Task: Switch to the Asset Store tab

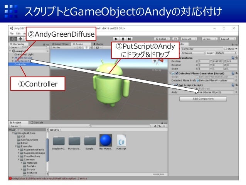Action: (61, 44)
